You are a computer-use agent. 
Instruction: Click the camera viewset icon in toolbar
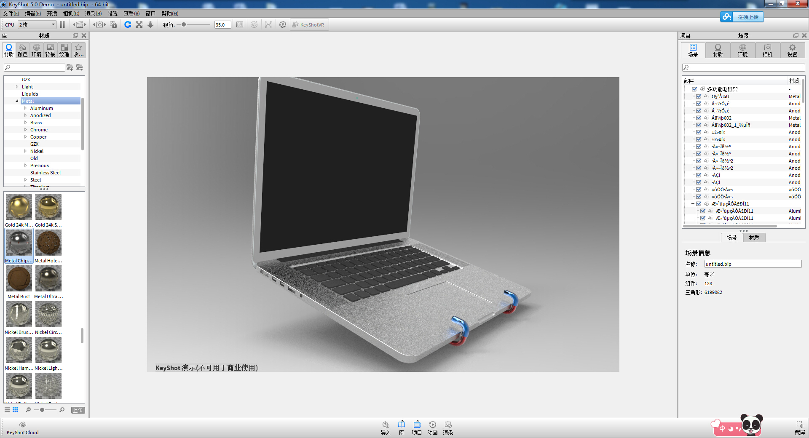pyautogui.click(x=99, y=25)
